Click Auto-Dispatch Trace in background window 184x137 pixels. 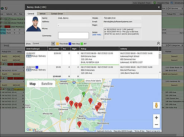coord(142,3)
